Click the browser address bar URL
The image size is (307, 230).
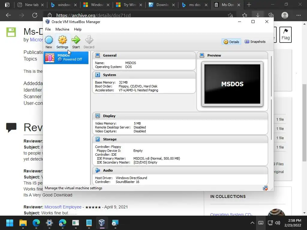94,15
